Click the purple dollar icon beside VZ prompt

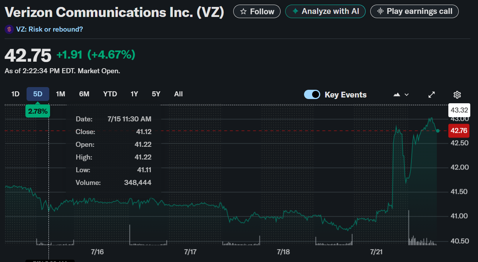pos(9,29)
